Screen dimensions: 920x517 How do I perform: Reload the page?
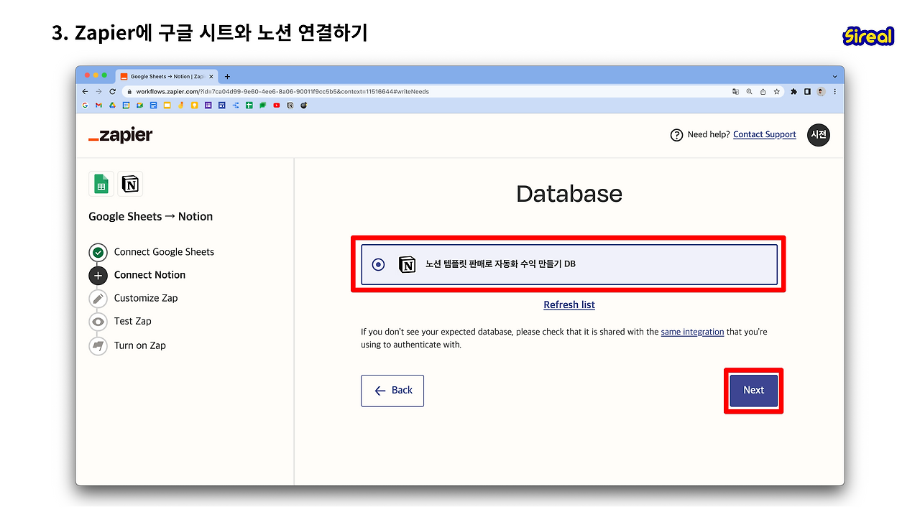coord(112,92)
